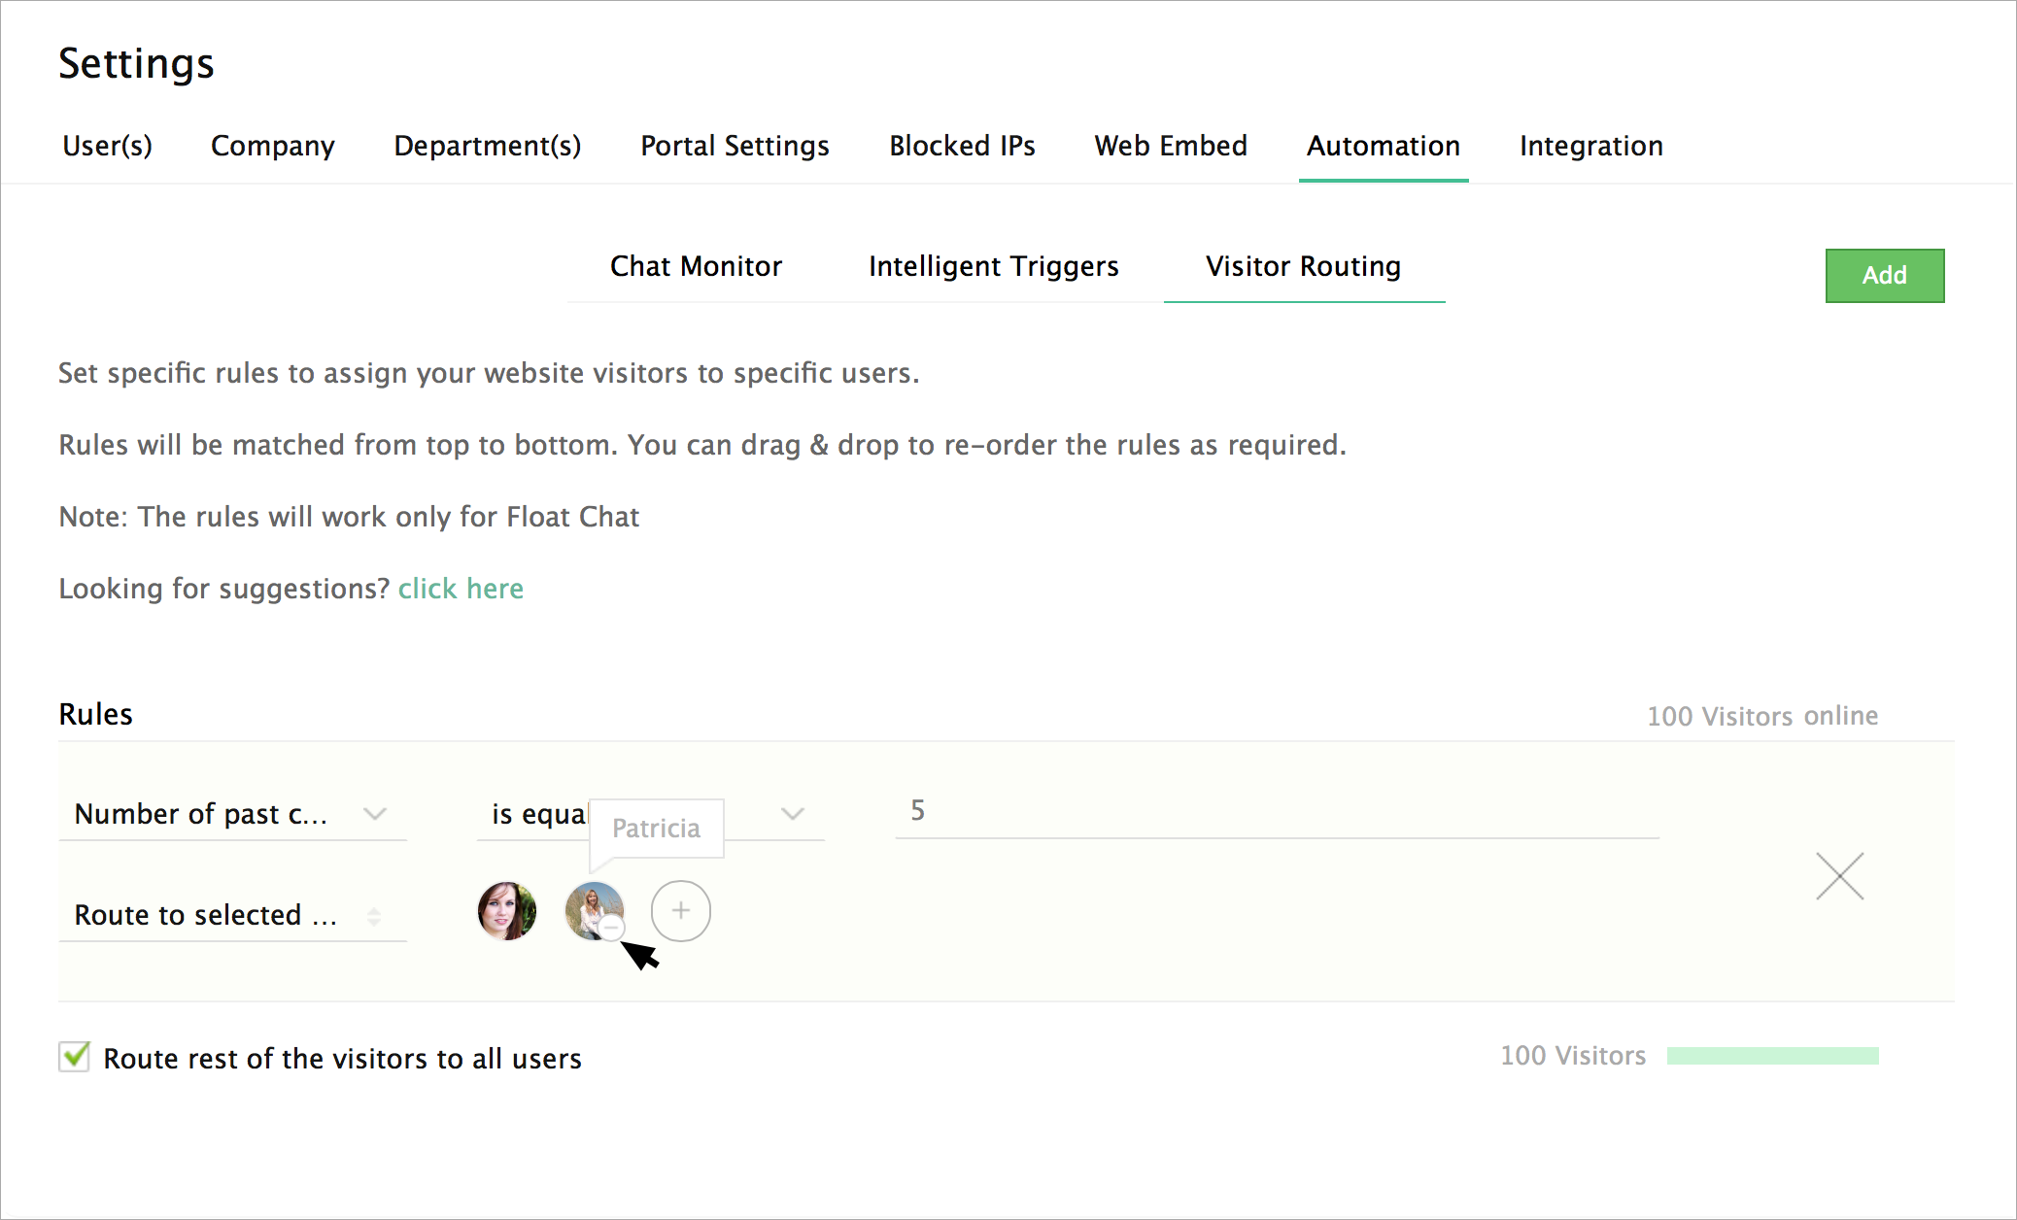Switch to the Department(s) tab
This screenshot has width=2017, height=1220.
[487, 146]
